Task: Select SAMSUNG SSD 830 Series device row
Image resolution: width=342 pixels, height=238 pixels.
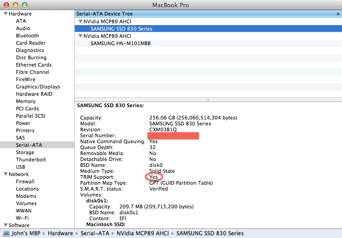Action: click(x=208, y=29)
